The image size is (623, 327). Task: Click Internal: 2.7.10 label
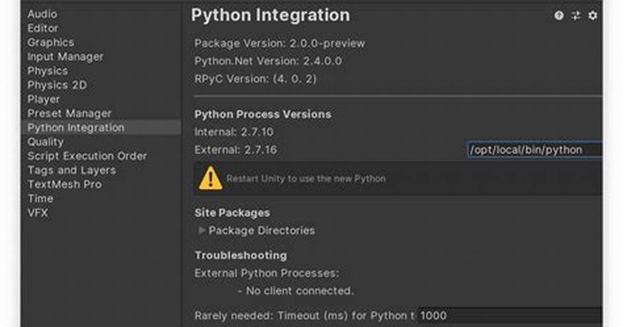(234, 132)
